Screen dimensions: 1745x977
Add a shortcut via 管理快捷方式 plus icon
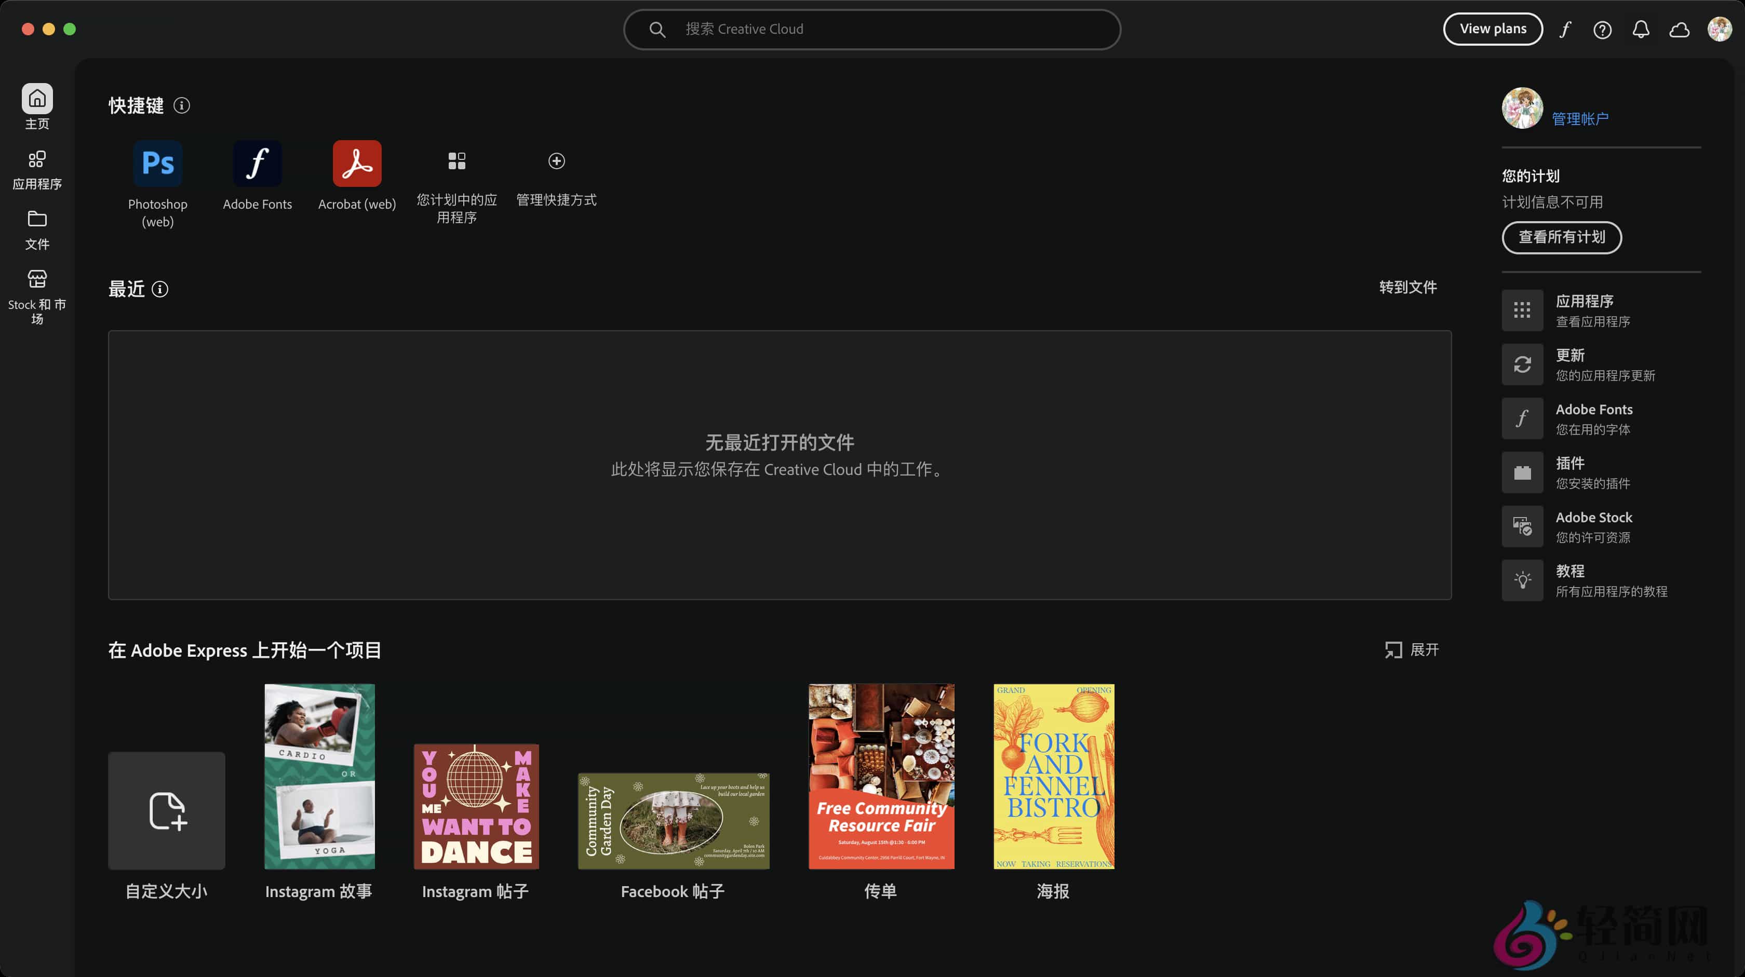coord(556,161)
